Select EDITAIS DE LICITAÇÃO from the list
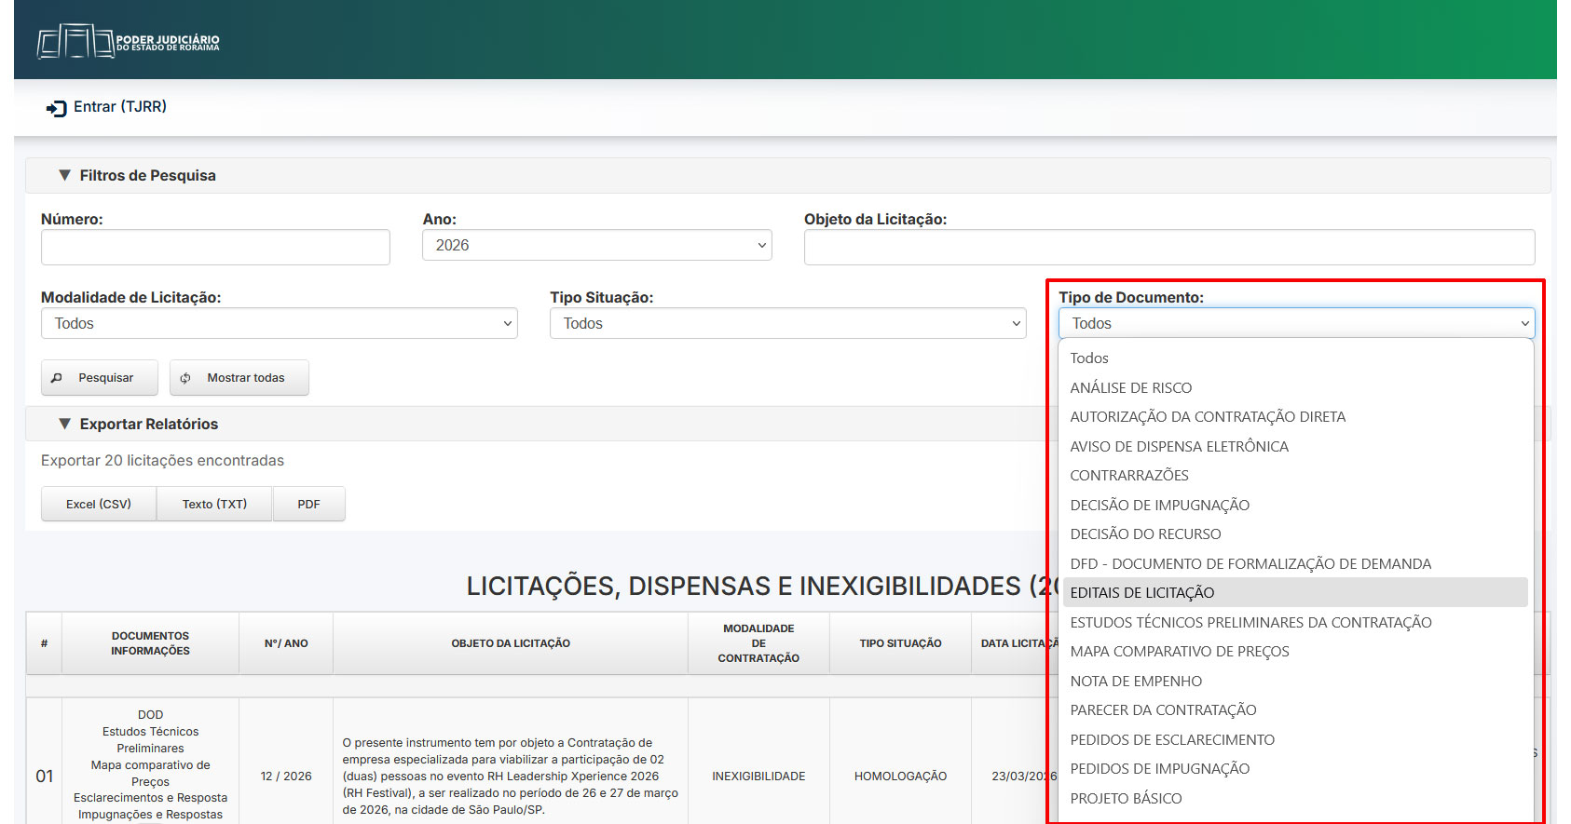1571x824 pixels. 1141,593
